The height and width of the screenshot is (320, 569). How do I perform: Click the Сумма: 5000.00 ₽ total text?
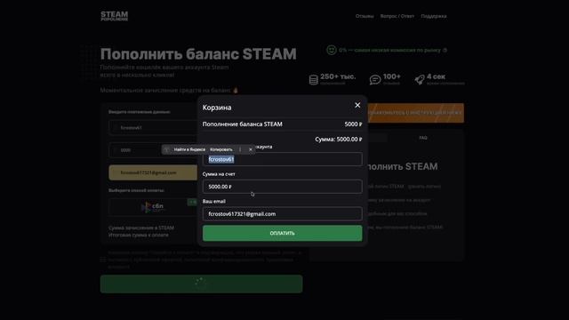point(338,140)
